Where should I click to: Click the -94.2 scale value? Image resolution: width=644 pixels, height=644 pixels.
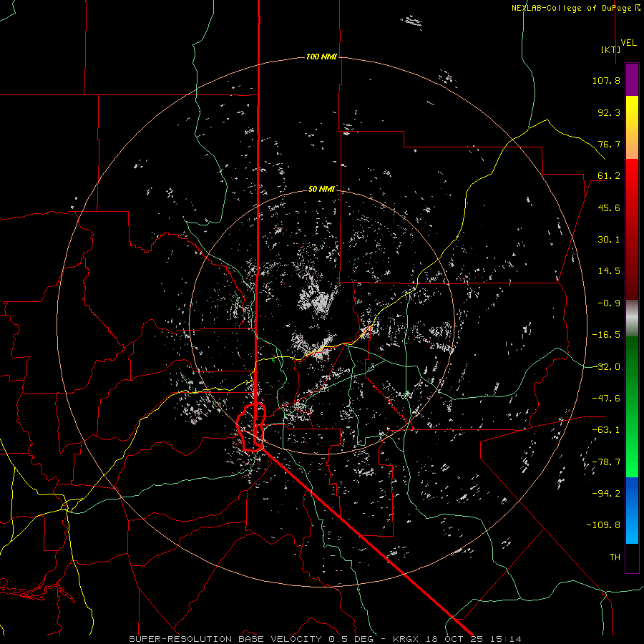click(x=606, y=494)
